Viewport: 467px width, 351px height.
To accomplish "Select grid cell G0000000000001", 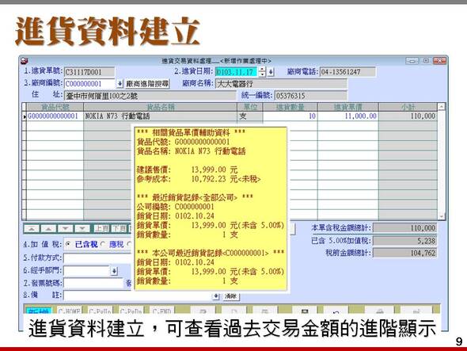I will pos(55,116).
